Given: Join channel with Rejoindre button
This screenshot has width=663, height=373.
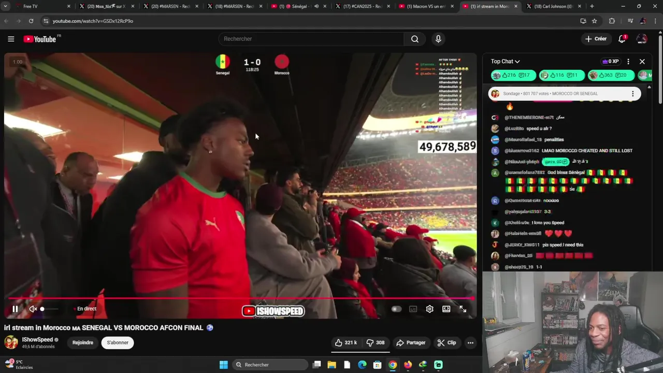Looking at the screenshot, I should pos(83,342).
